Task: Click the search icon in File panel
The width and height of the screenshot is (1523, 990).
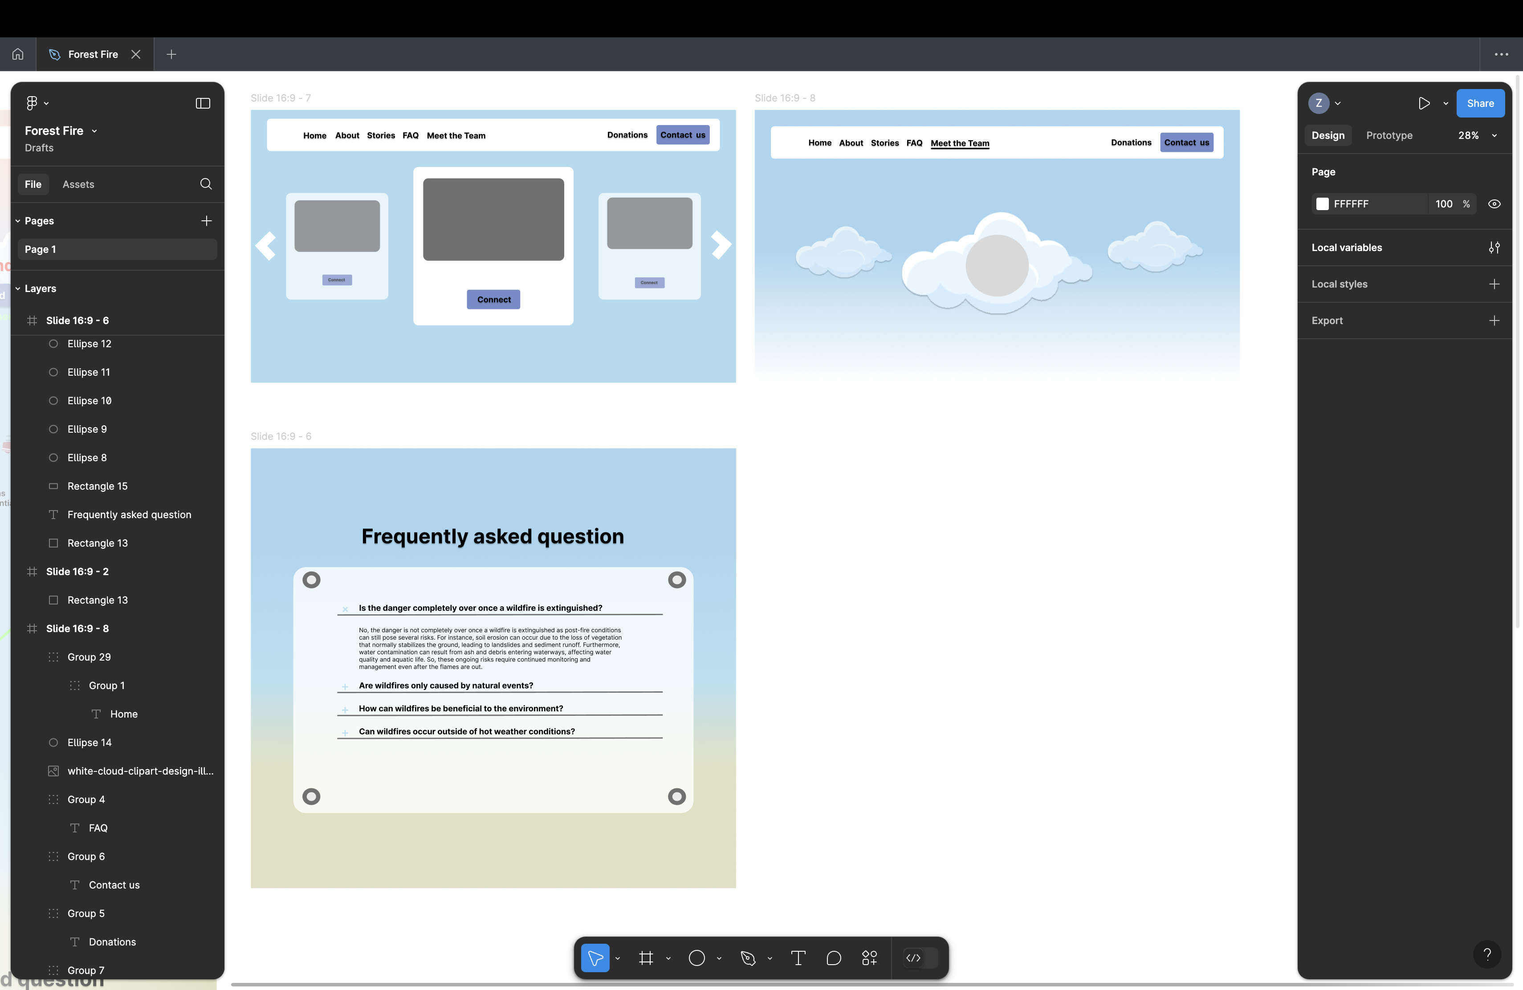Action: click(x=205, y=184)
